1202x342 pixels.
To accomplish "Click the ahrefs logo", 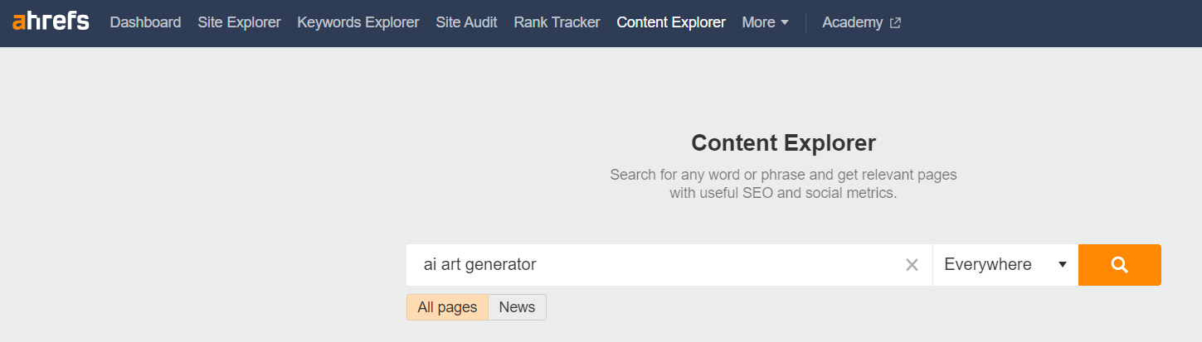I will coord(51,22).
